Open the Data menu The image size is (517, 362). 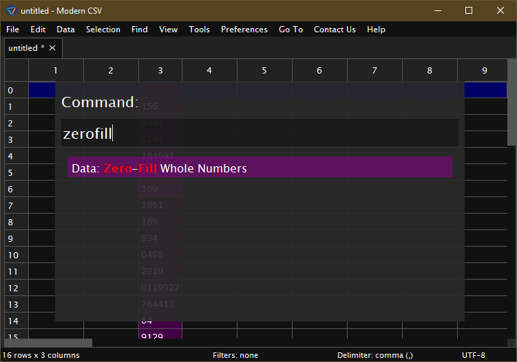click(65, 30)
